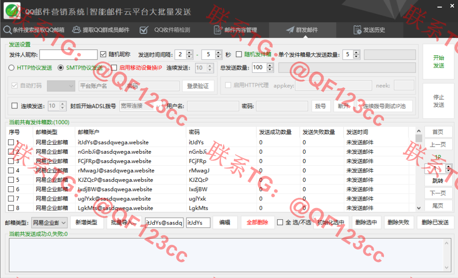
Task: Click the green app logo icon
Action: [x=12, y=11]
